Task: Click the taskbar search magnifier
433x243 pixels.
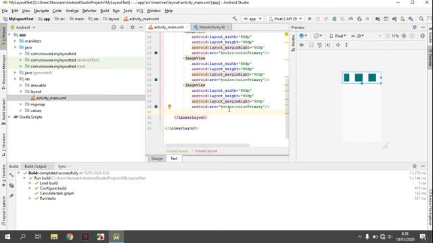Action: coord(23,237)
